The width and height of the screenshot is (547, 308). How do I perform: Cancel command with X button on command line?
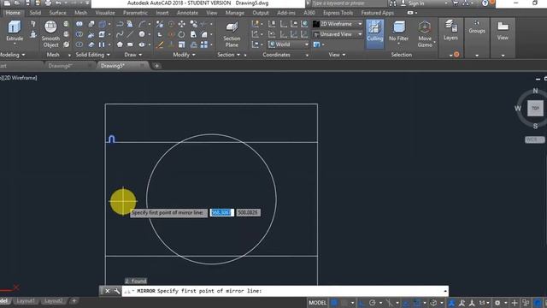tap(107, 291)
